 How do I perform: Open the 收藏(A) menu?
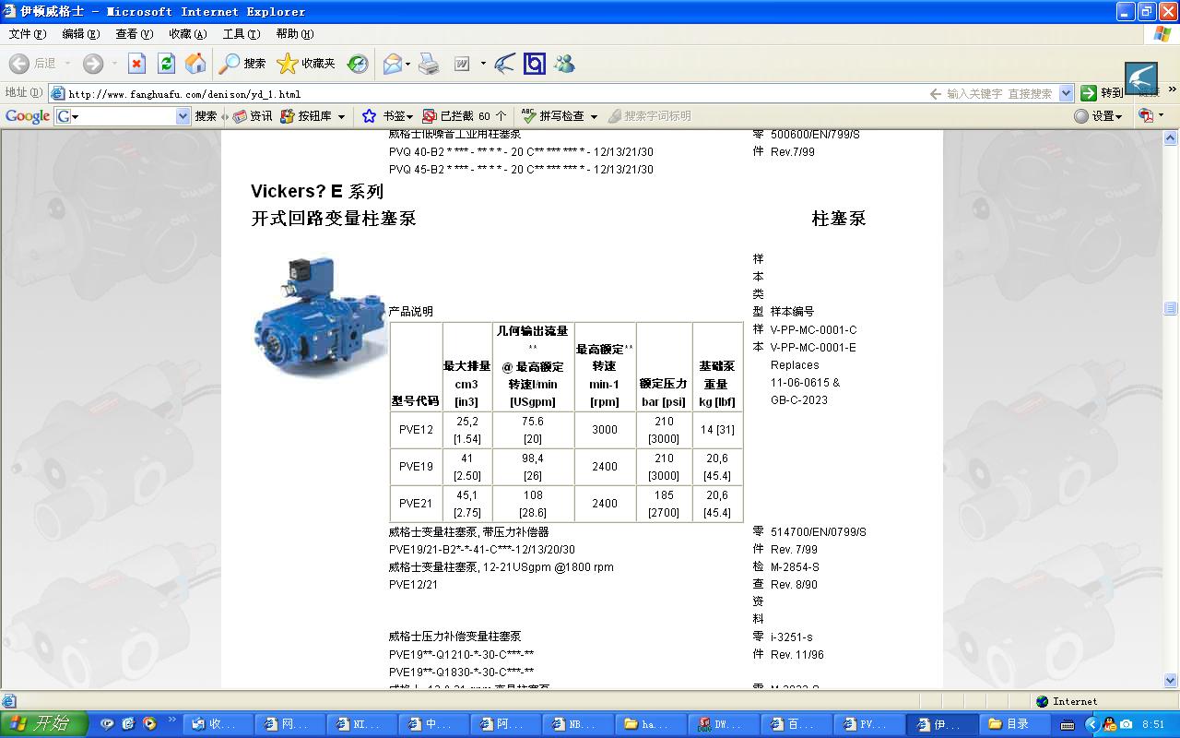click(x=188, y=34)
